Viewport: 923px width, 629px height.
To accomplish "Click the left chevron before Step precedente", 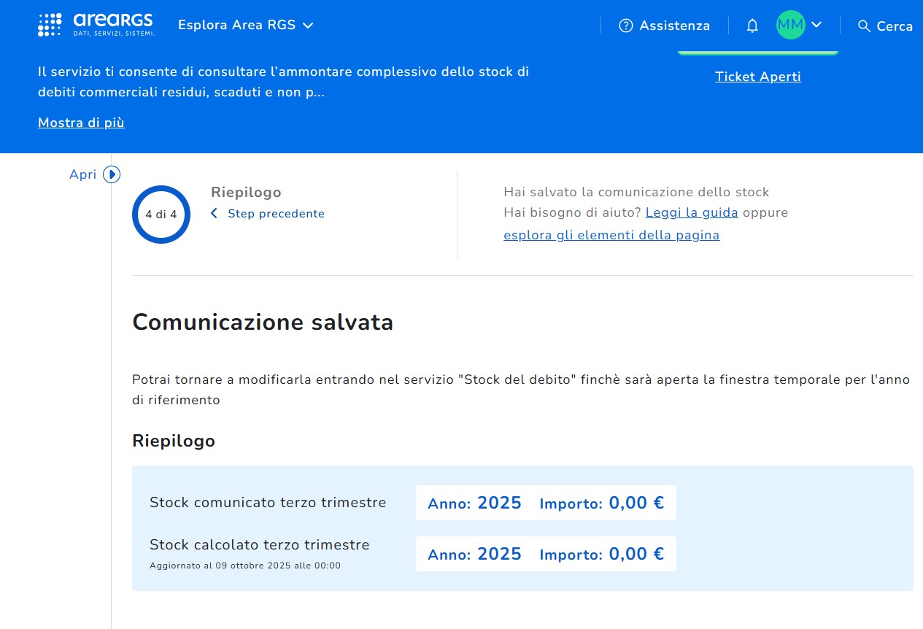I will [214, 214].
